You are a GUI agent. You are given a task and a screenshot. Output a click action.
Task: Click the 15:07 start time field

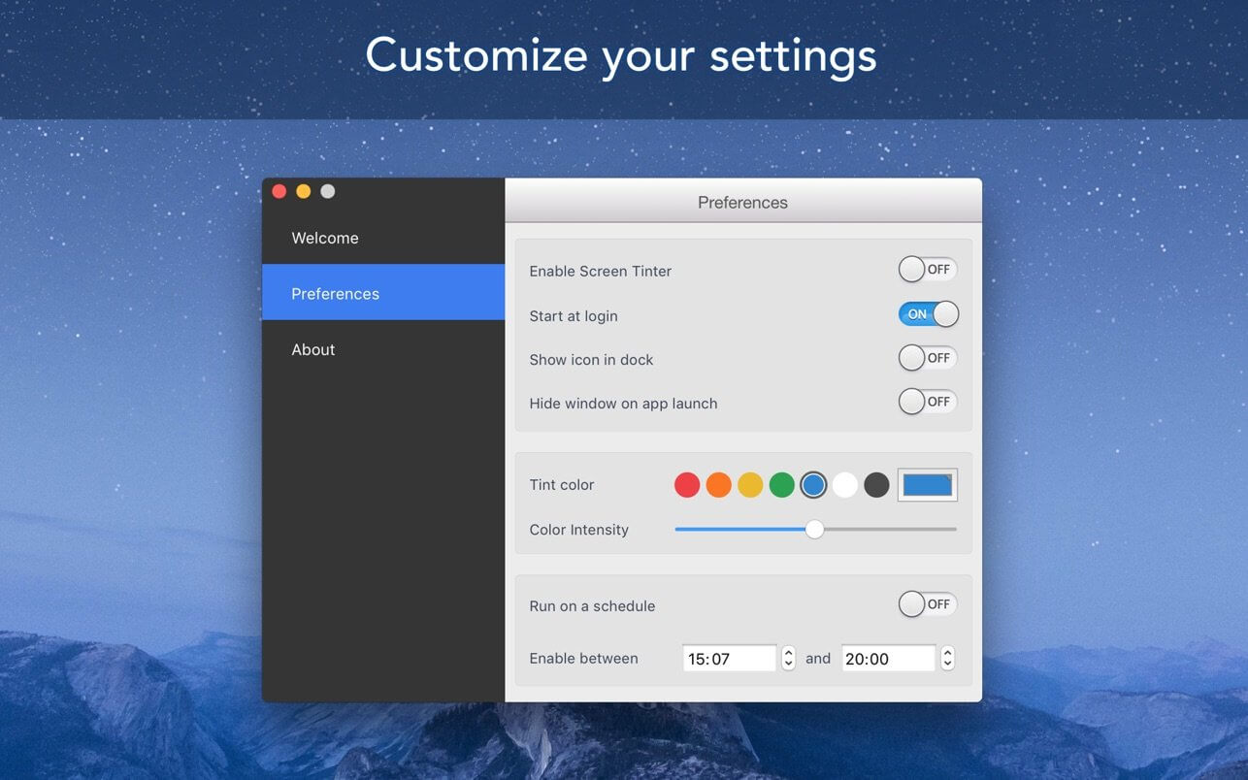[729, 659]
